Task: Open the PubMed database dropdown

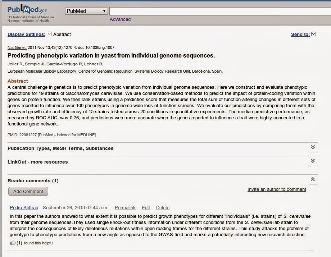Action: 86,11
